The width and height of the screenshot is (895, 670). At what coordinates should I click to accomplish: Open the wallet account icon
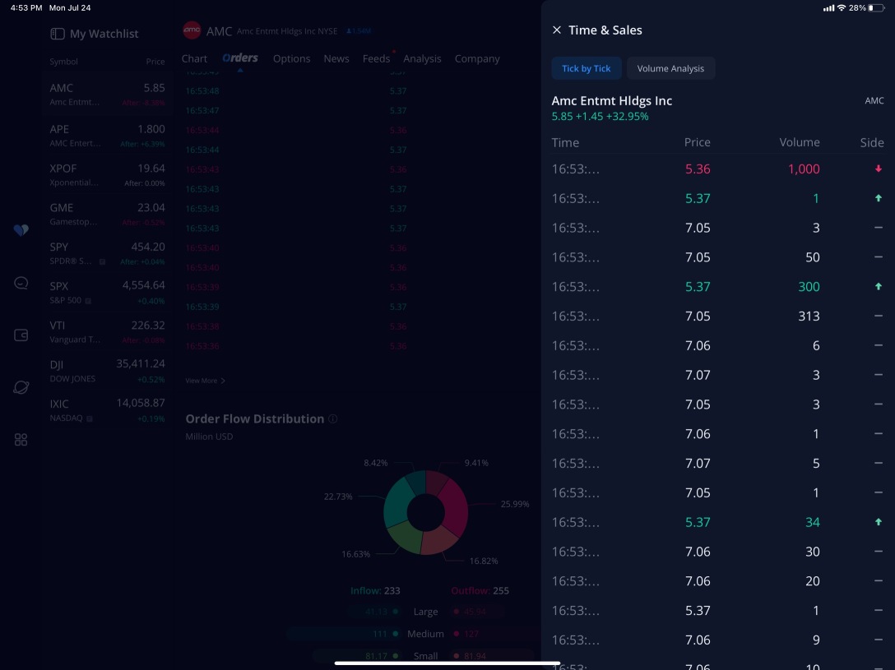pos(21,335)
